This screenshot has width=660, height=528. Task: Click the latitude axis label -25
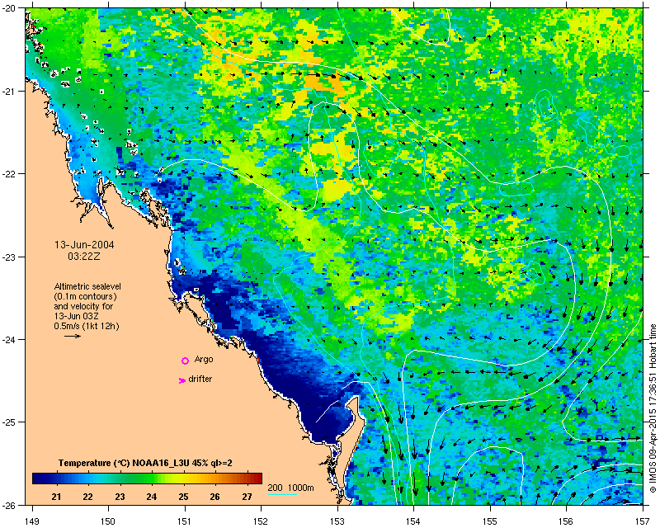(8, 422)
